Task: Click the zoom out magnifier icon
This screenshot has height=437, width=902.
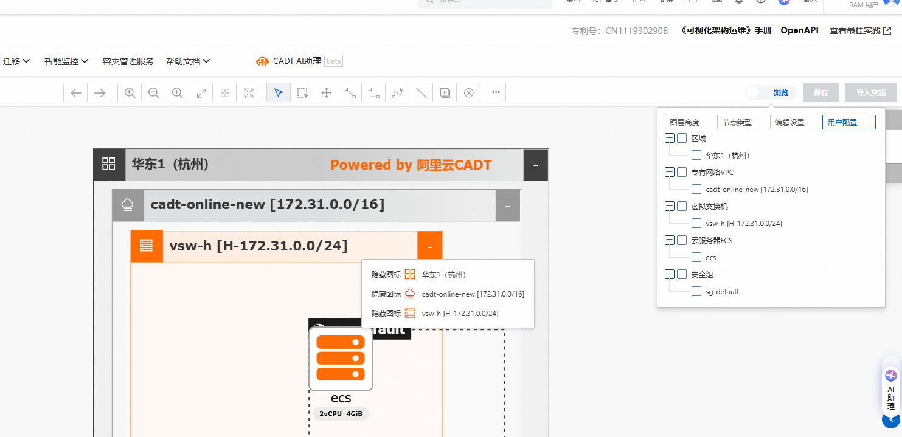Action: [153, 92]
